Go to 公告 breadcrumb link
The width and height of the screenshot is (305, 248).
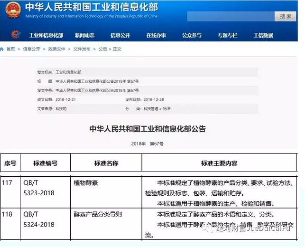103,49
